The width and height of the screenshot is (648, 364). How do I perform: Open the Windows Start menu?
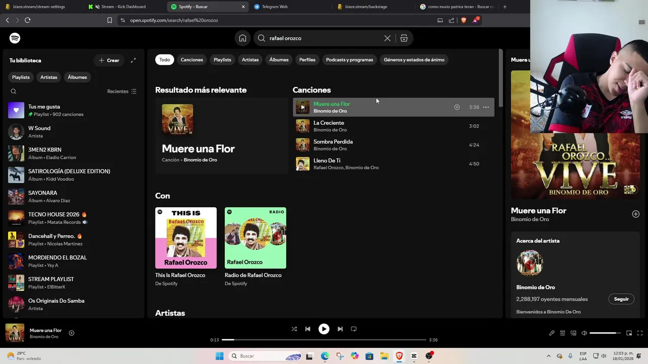(219, 356)
